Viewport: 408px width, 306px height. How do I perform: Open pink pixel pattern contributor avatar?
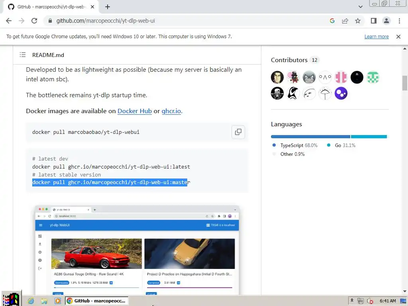tap(341, 77)
